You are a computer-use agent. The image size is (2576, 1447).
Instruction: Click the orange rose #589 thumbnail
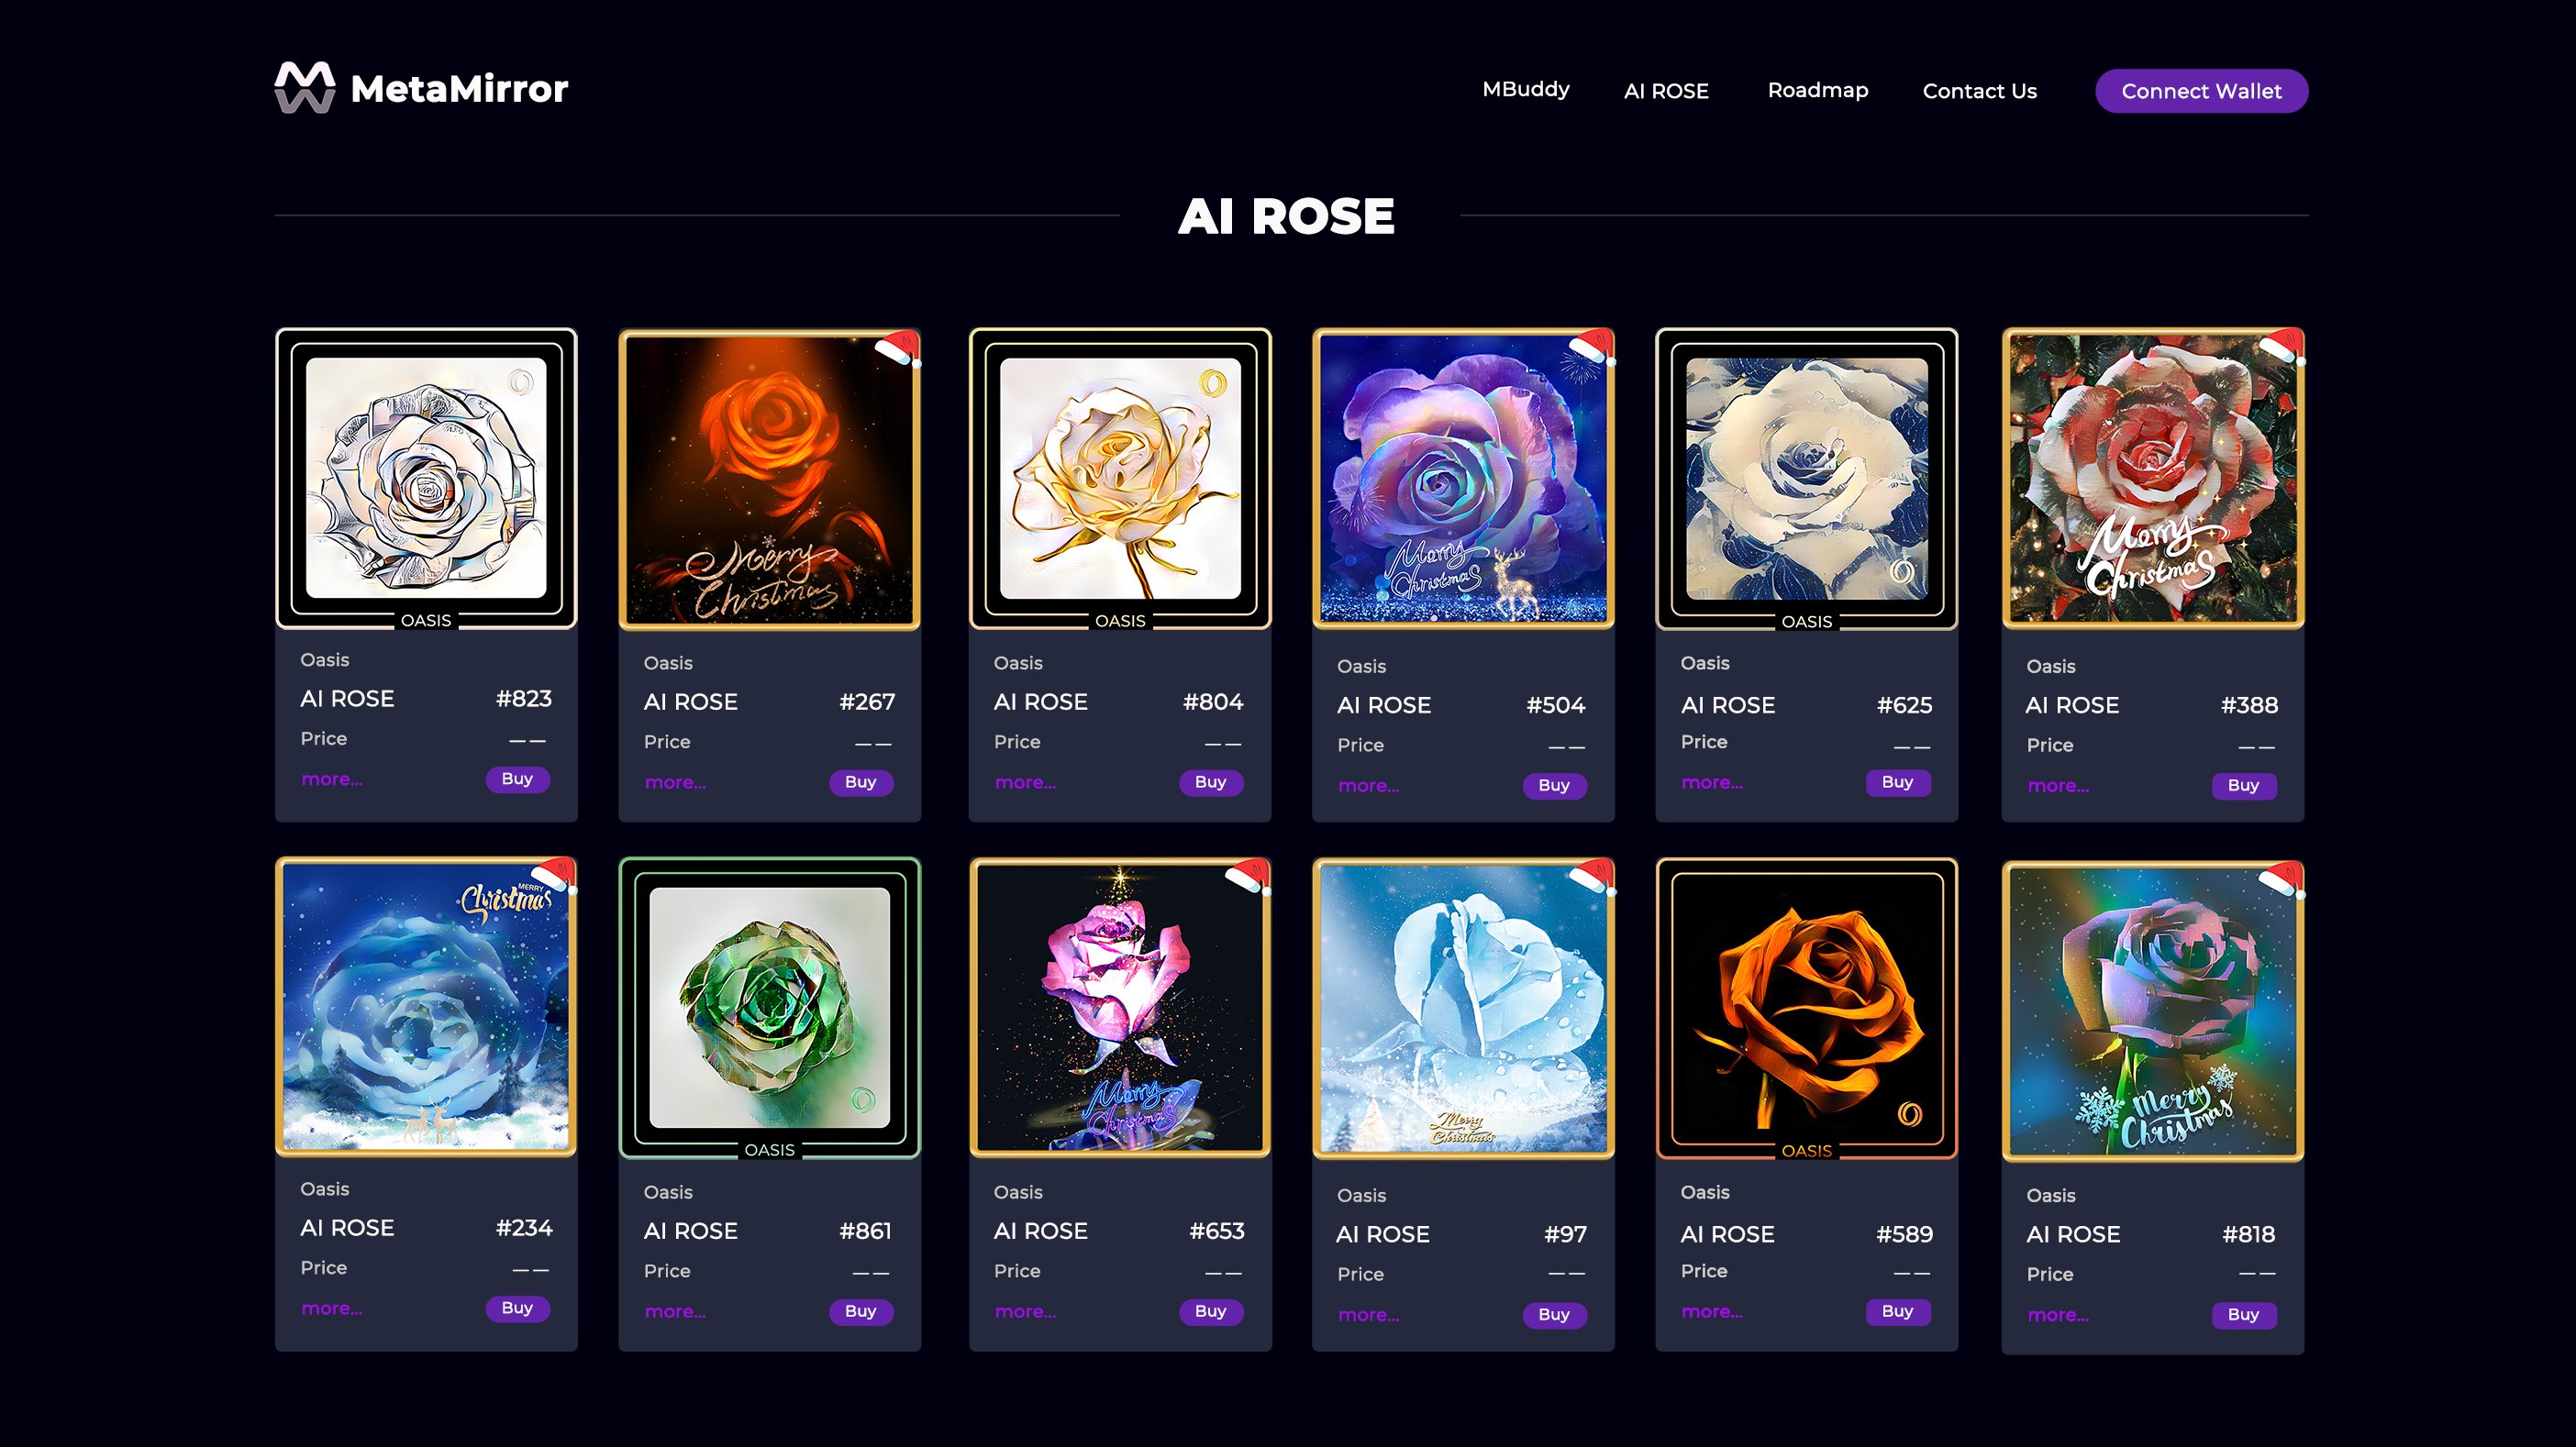coord(1806,1007)
